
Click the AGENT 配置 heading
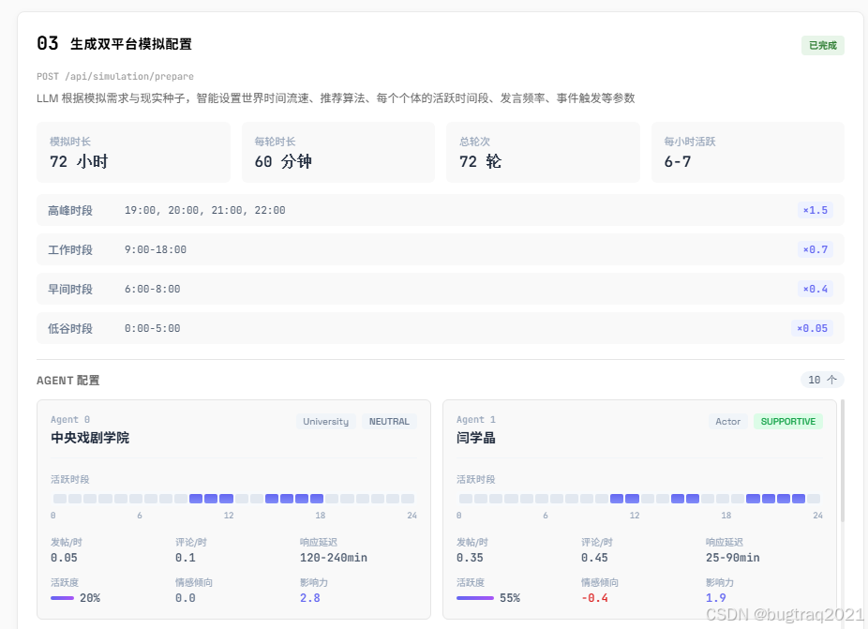tap(68, 381)
